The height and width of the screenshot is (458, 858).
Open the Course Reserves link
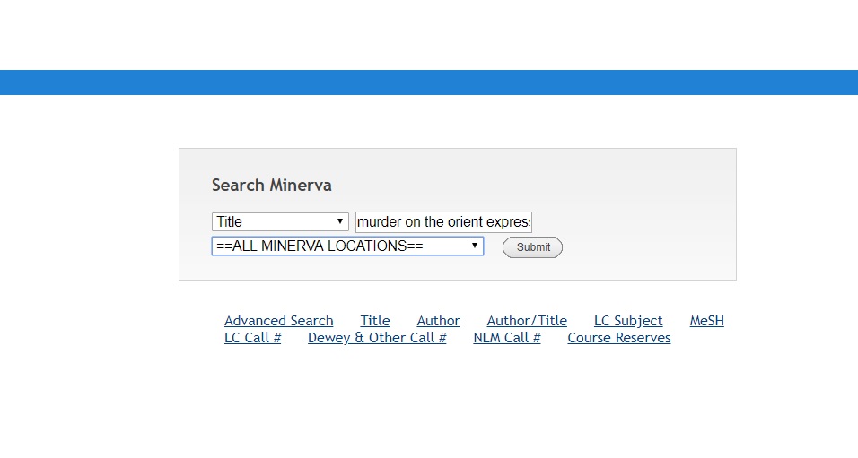pyautogui.click(x=618, y=338)
